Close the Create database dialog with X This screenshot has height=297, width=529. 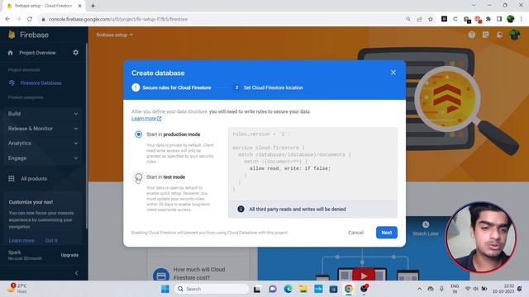coord(393,73)
